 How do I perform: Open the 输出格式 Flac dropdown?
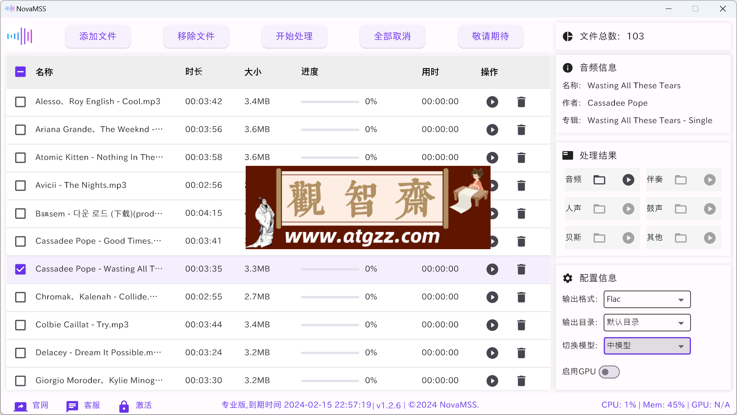click(647, 300)
